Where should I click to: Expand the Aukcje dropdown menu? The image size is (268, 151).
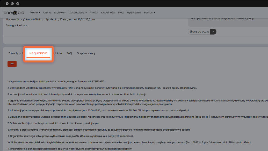coord(35,13)
